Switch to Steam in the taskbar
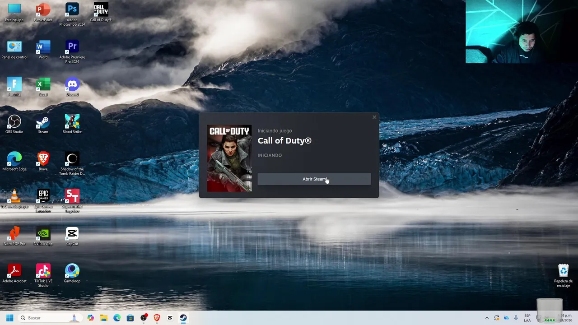The height and width of the screenshot is (325, 578). coord(183,318)
